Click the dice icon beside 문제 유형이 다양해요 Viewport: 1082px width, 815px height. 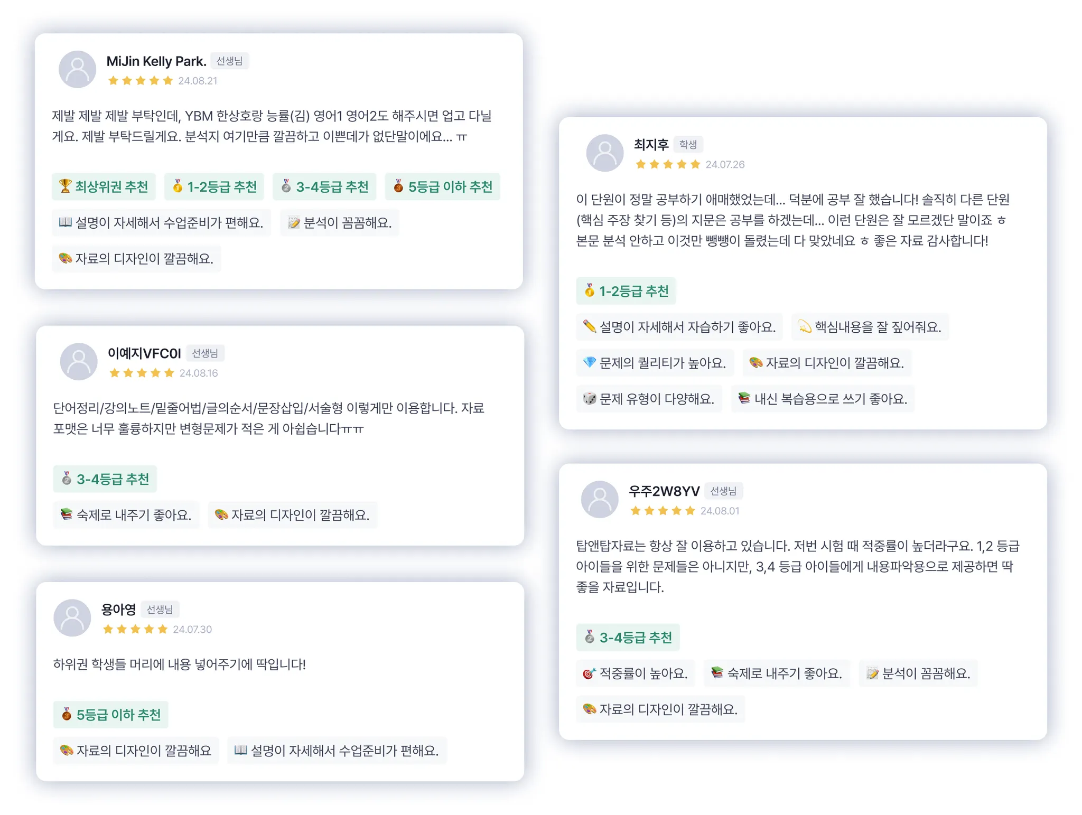pos(589,398)
